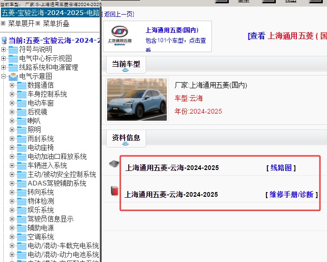Select the 车辆进入系统 tree item
This screenshot has width=327, height=262.
coord(47,166)
